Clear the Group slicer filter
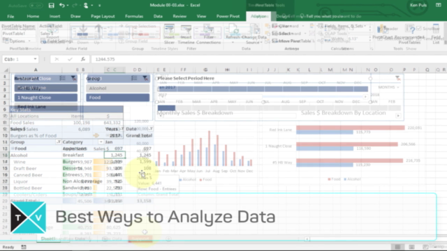 click(x=145, y=78)
